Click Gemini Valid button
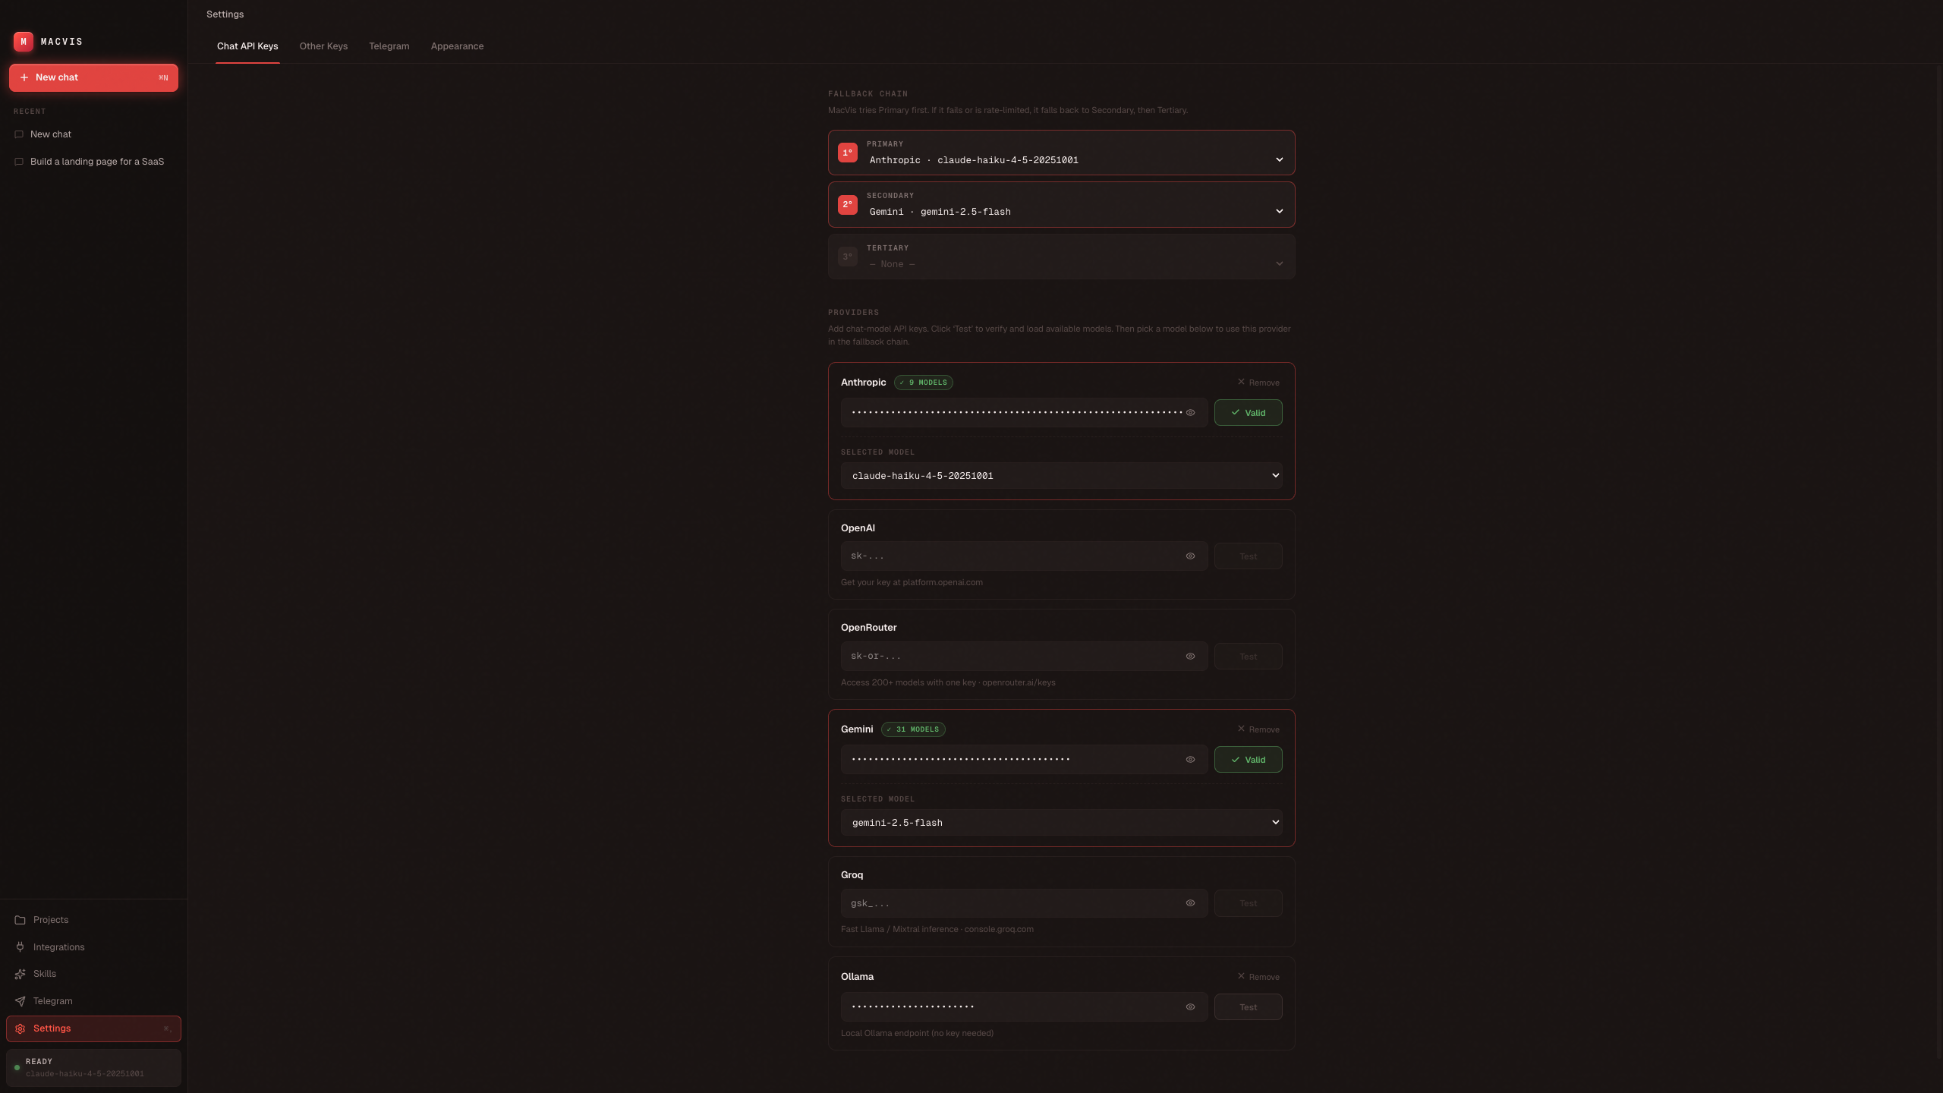Screen dimensions: 1943x1093 1248,760
